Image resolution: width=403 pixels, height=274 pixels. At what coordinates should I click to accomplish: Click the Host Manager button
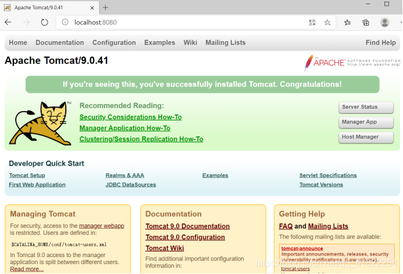[366, 137]
